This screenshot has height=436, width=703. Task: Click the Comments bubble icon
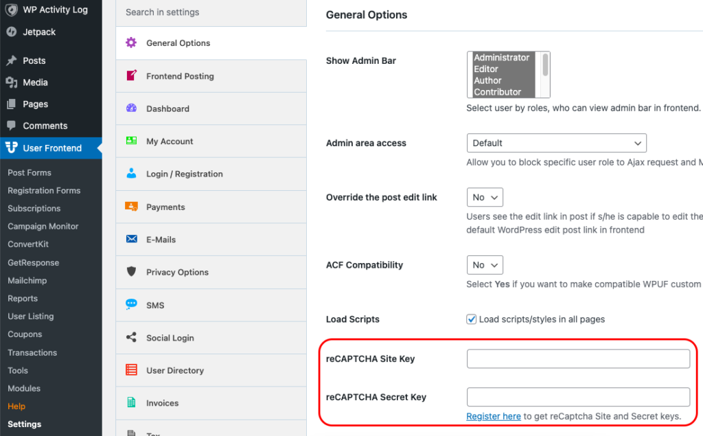pos(12,126)
